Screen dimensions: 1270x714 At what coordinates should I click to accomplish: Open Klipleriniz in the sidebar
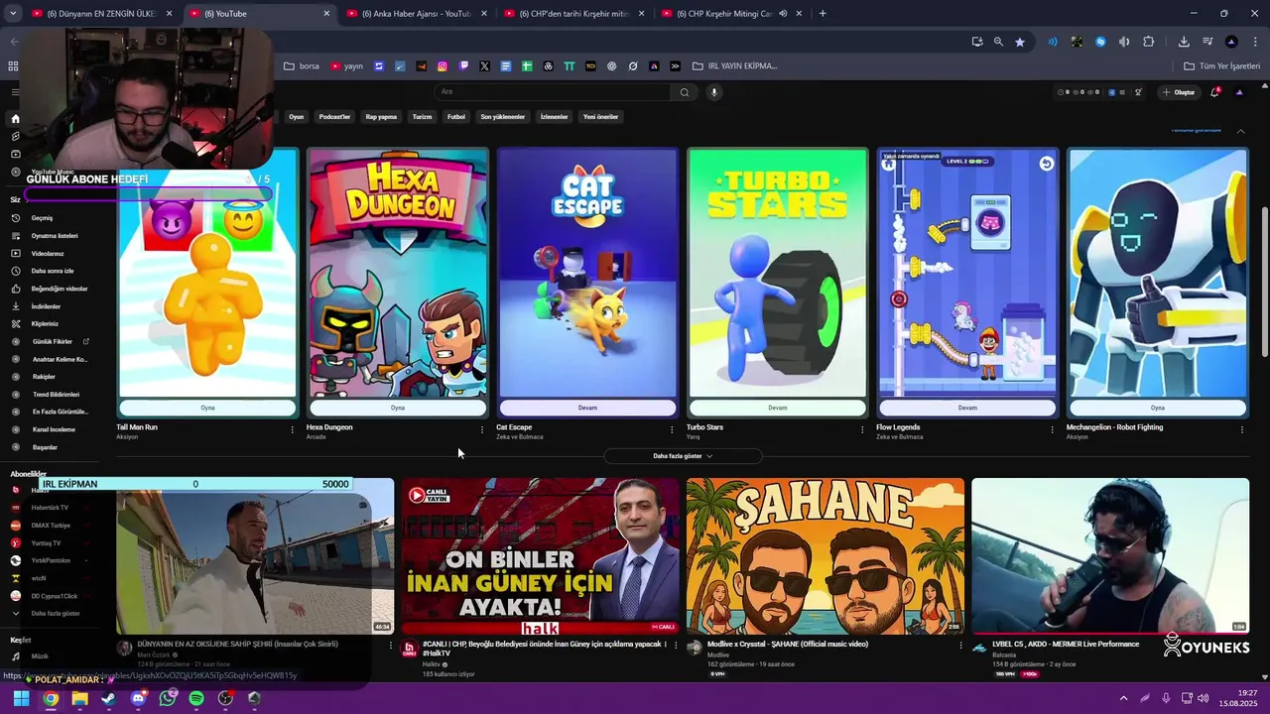[x=45, y=323]
